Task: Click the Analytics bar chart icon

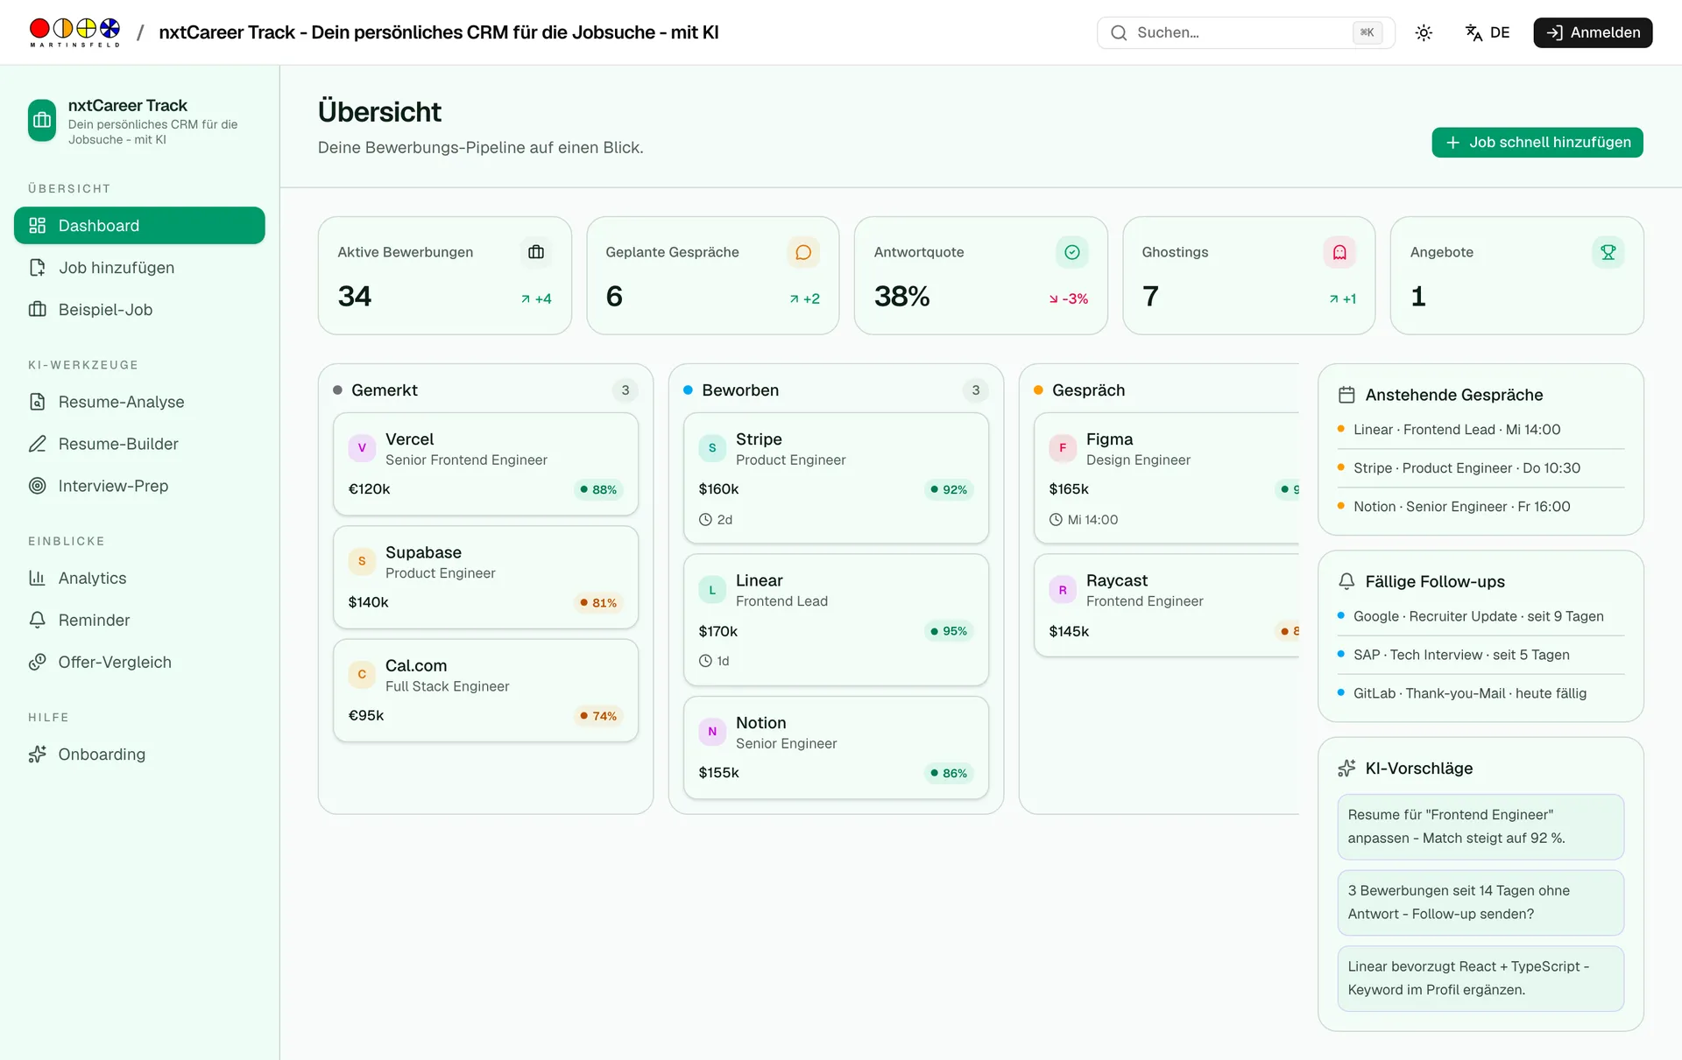Action: pos(37,578)
